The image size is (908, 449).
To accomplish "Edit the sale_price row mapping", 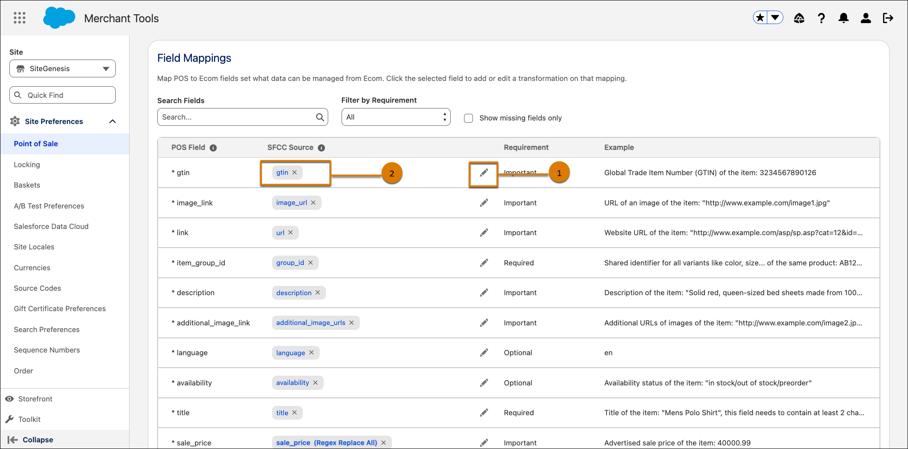I will [x=484, y=443].
